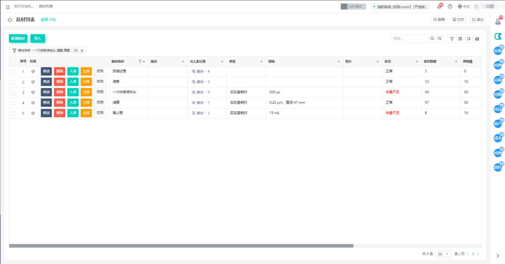This screenshot has height=264, width=505.
Task: Switch to the 库存告急耗... tab
Action: click(24, 6)
